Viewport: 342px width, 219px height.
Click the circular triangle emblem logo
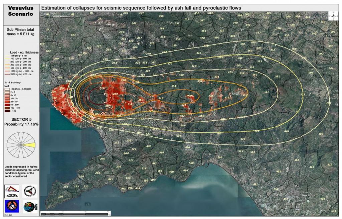(x=30, y=191)
